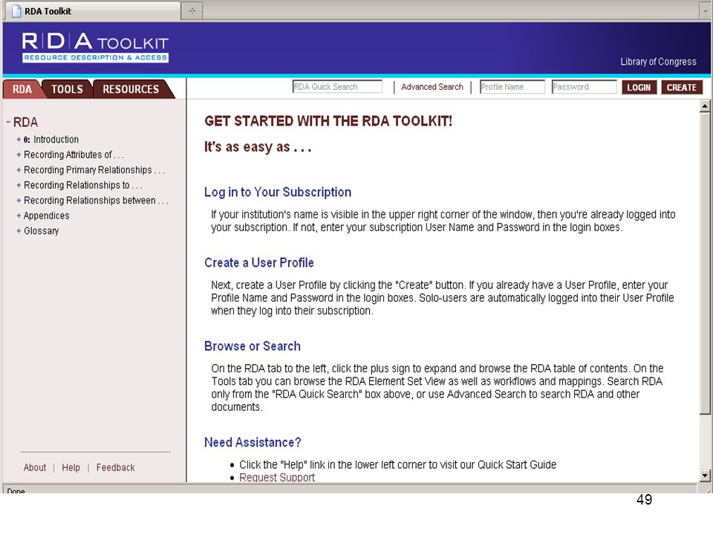Screen dimensions: 713x535
Task: Expand Recording Relationships between node
Action: 19,201
